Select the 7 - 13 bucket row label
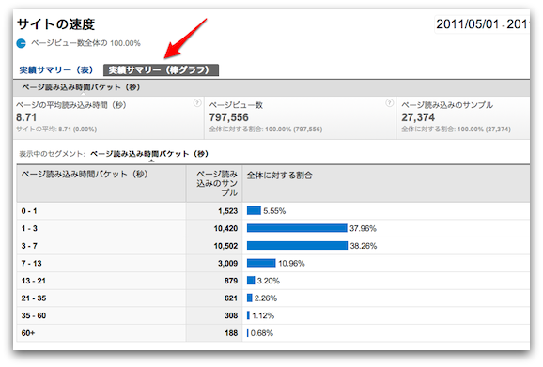The image size is (543, 367). click(x=32, y=263)
